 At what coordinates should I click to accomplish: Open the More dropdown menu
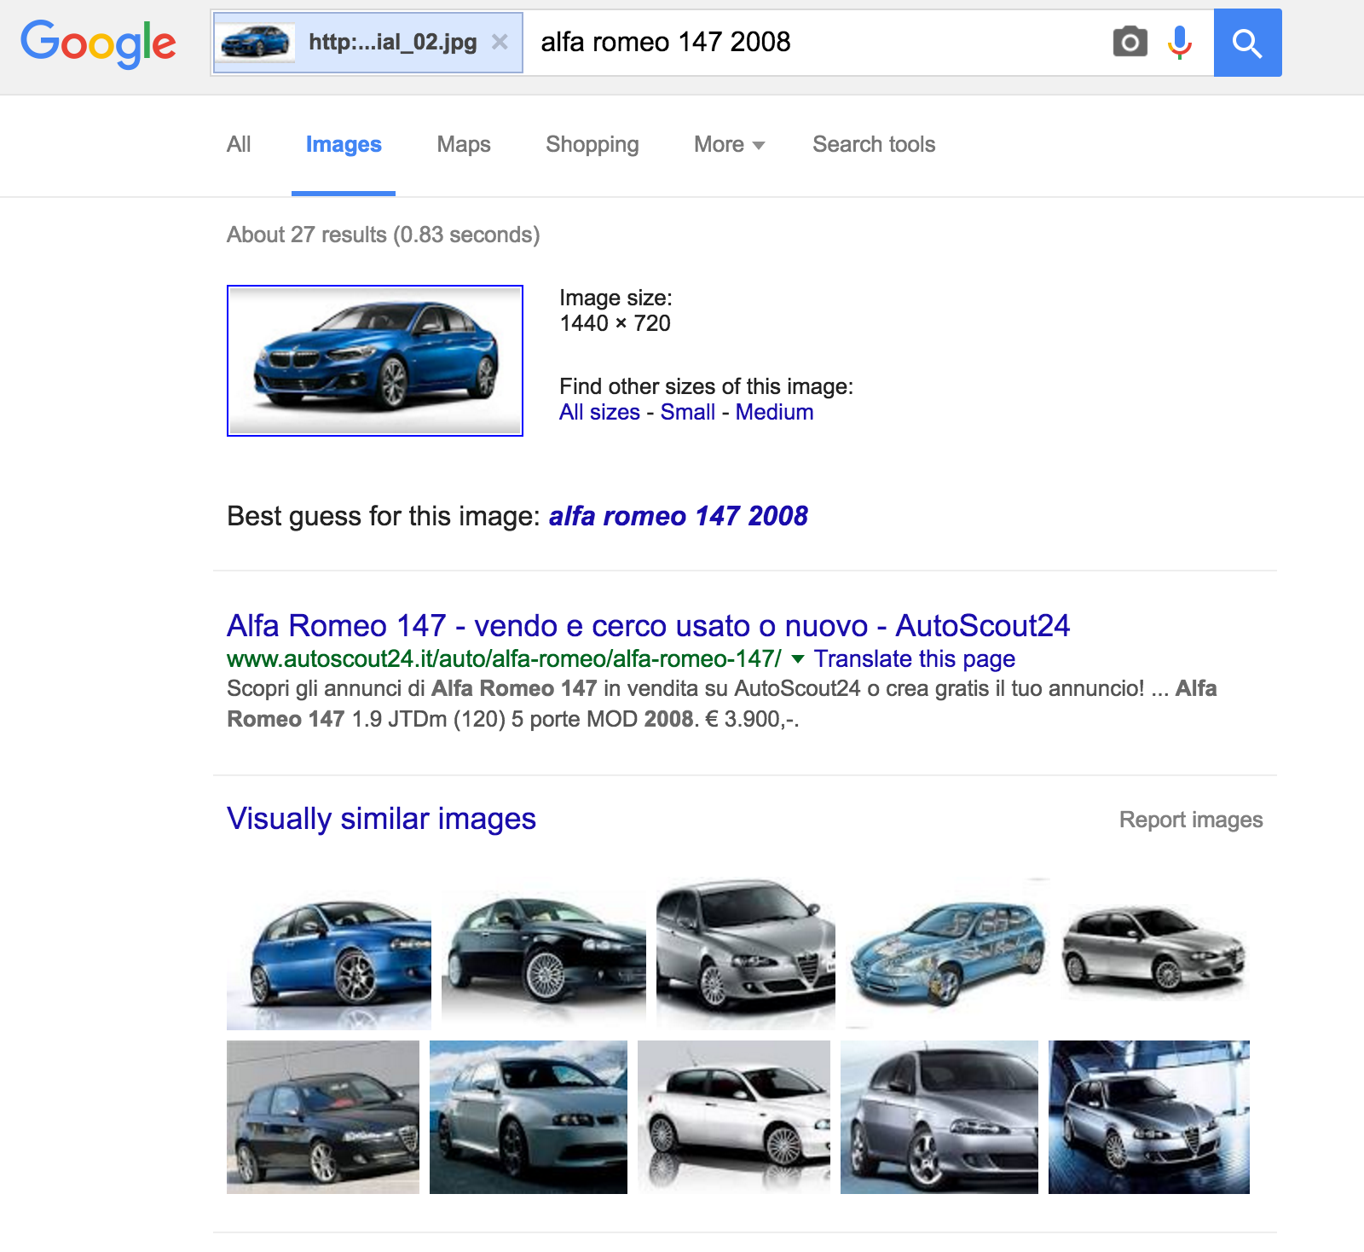click(729, 144)
